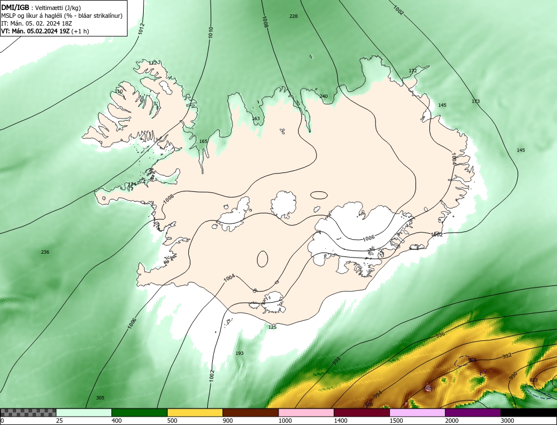Click the map value '173'

point(476,101)
